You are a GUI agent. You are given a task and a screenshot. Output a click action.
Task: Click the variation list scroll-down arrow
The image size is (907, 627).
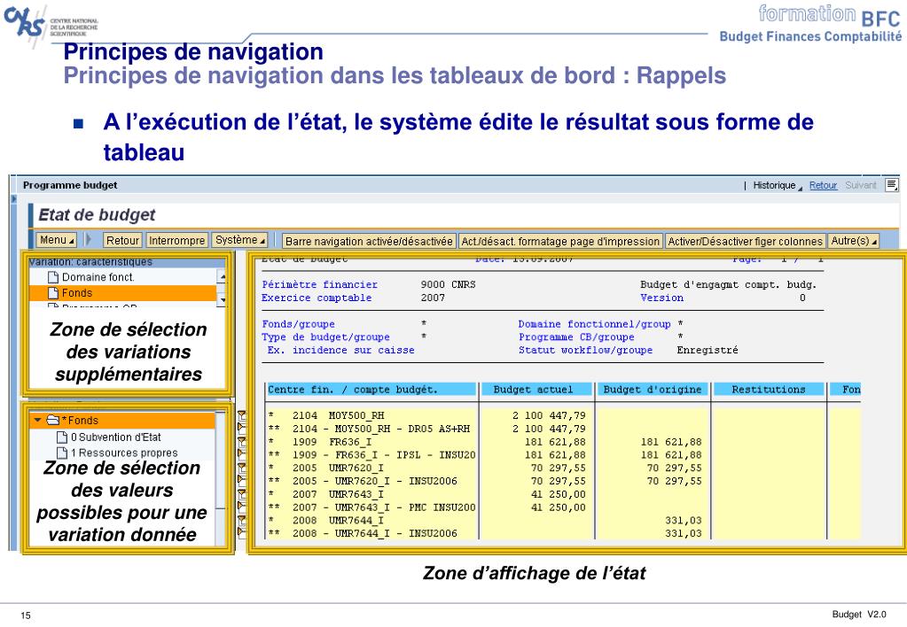click(223, 300)
